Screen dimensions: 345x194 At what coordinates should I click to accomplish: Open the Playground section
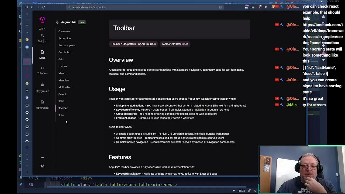(x=42, y=88)
